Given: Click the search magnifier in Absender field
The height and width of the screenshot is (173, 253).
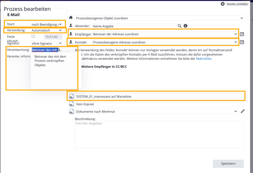Looking at the screenshot, I should coord(180,26).
